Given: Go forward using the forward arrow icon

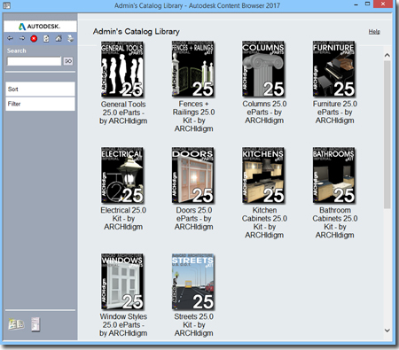Looking at the screenshot, I should coord(22,38).
